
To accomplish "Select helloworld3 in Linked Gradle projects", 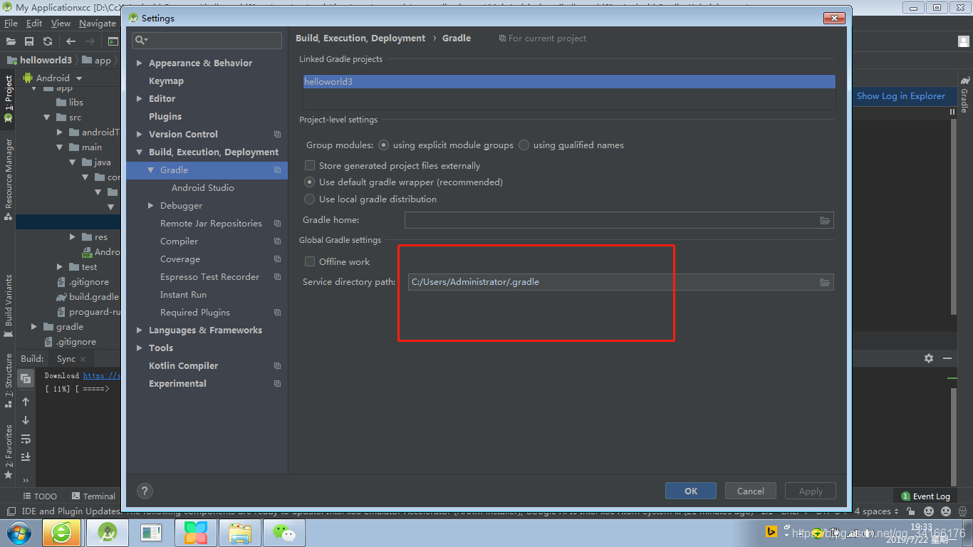I will pos(569,82).
